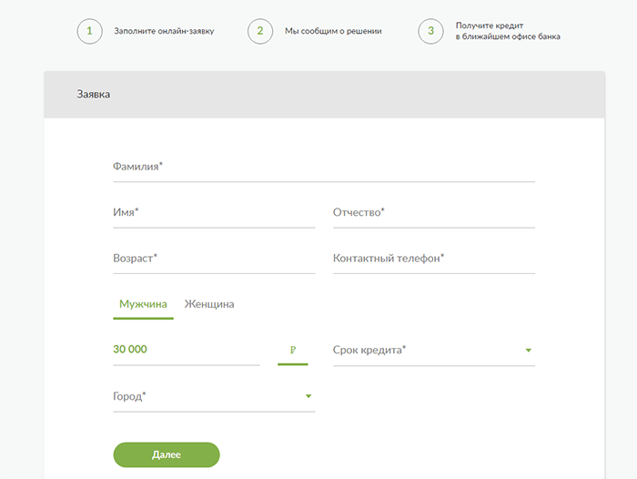
Task: Click the step 1 circle icon
Action: pos(89,31)
